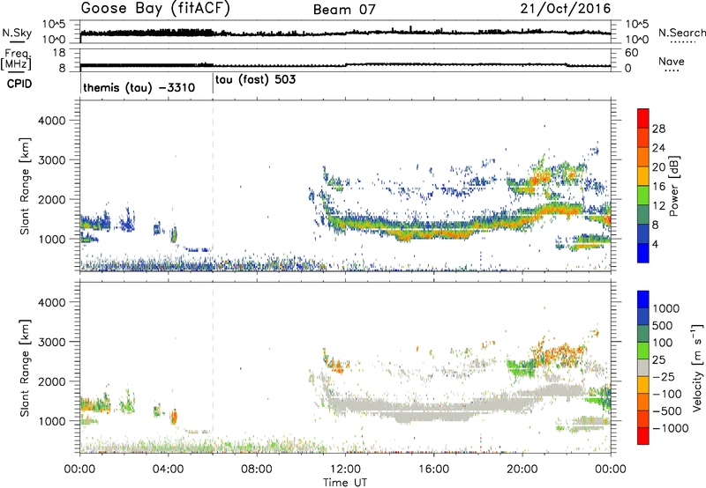Click the blue bottom segment of power color bar
The height and width of the screenshot is (488, 706).
[x=643, y=253]
